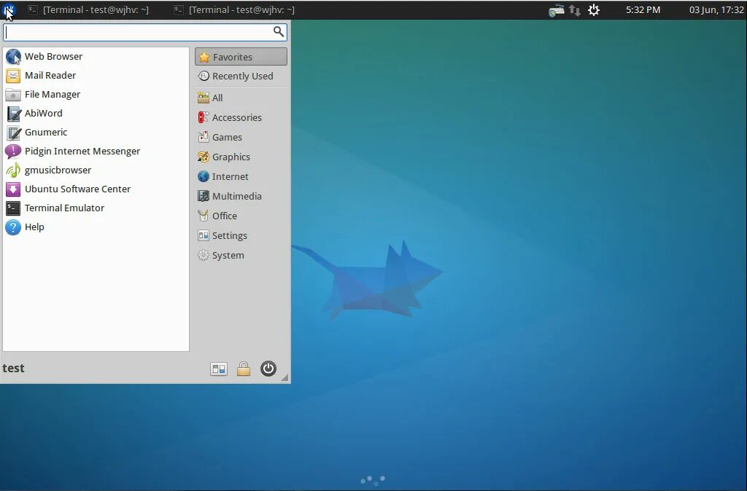This screenshot has height=491, width=747.
Task: Click the power log out icon
Action: 268,369
